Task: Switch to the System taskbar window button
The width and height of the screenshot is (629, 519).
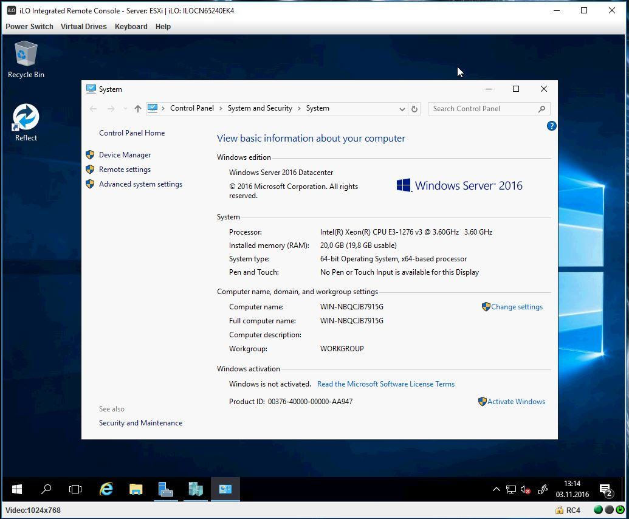Action: tap(225, 489)
